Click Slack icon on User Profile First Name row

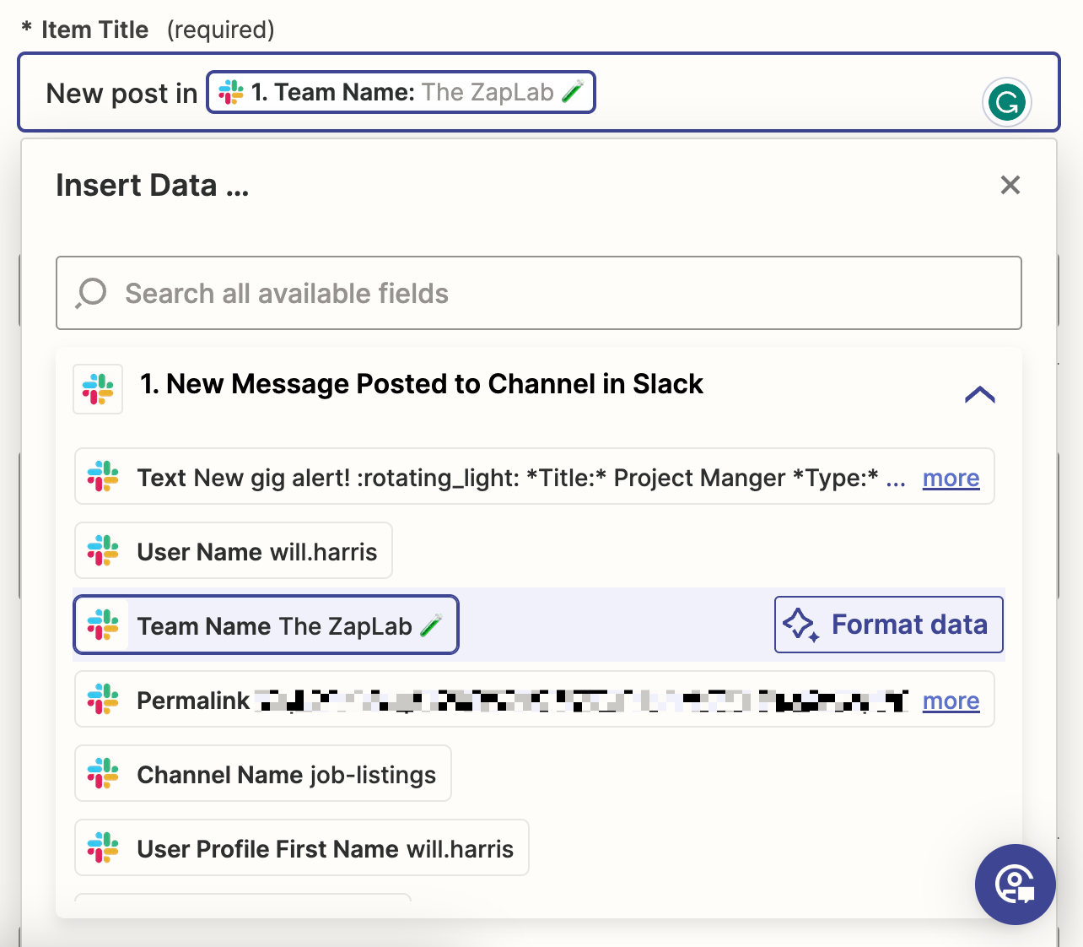click(x=103, y=848)
